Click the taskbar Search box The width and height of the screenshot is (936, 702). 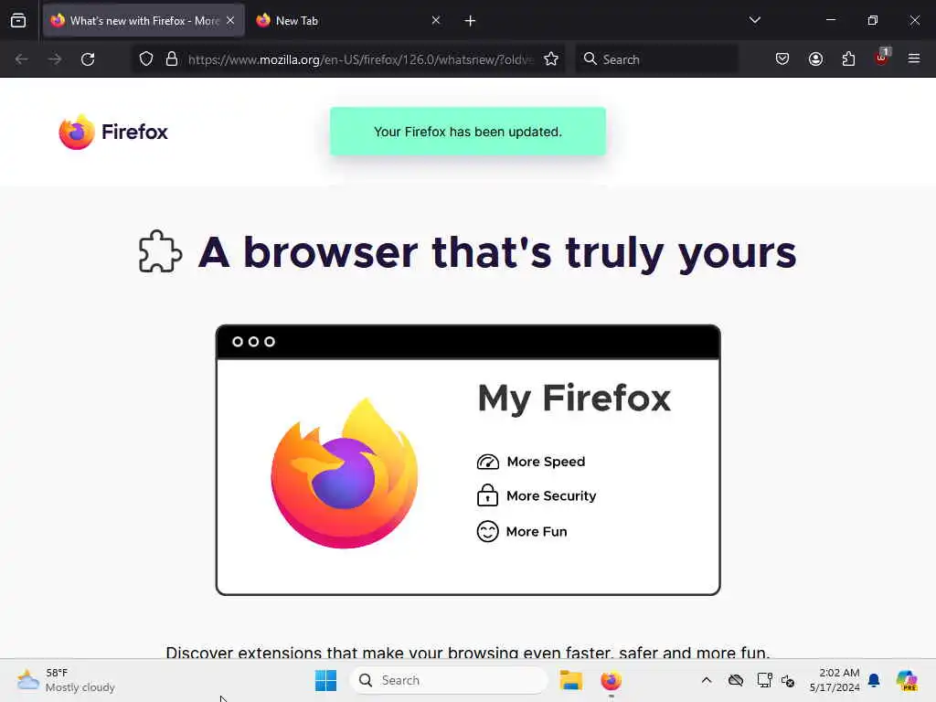click(448, 680)
